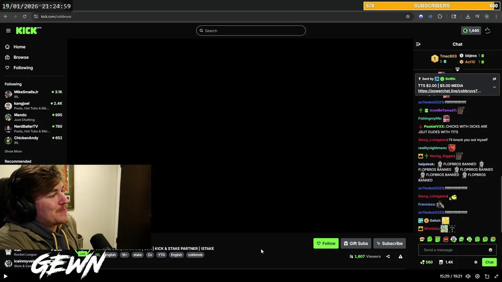The width and height of the screenshot is (502, 282).
Task: Play the video with the play button
Action: pos(5,276)
